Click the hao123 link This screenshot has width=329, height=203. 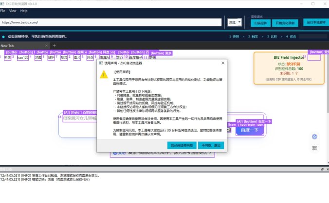pyautogui.click(x=23, y=57)
